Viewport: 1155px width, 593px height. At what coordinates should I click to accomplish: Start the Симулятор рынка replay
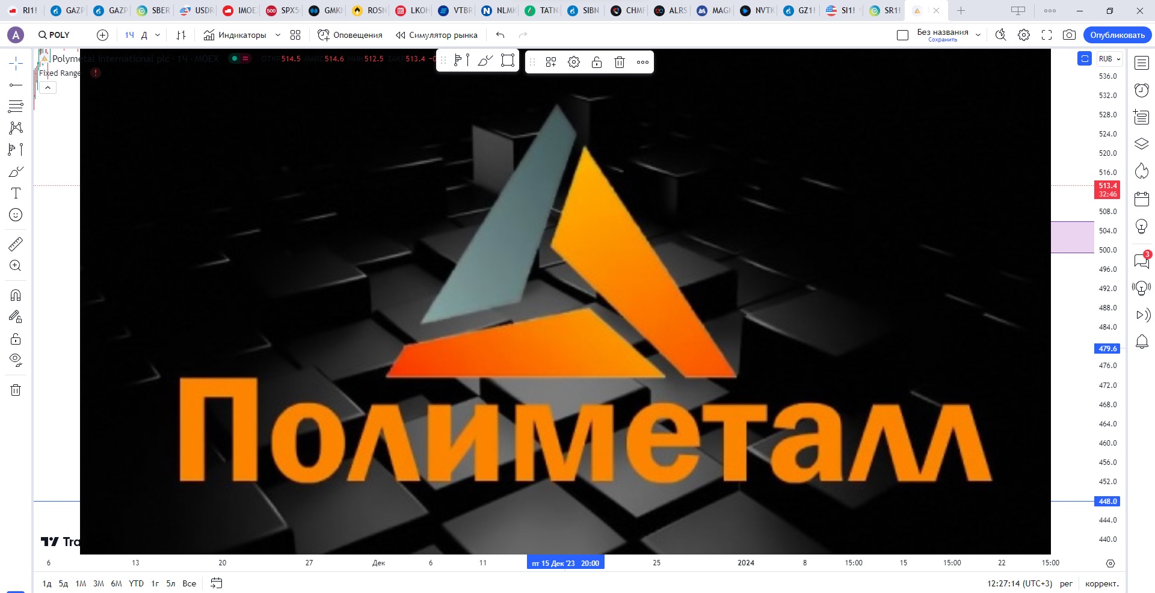437,35
